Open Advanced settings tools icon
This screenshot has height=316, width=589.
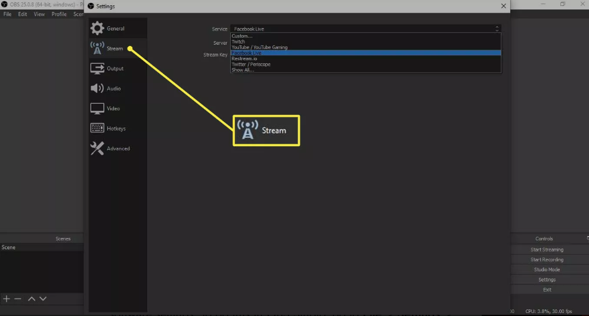click(x=97, y=148)
